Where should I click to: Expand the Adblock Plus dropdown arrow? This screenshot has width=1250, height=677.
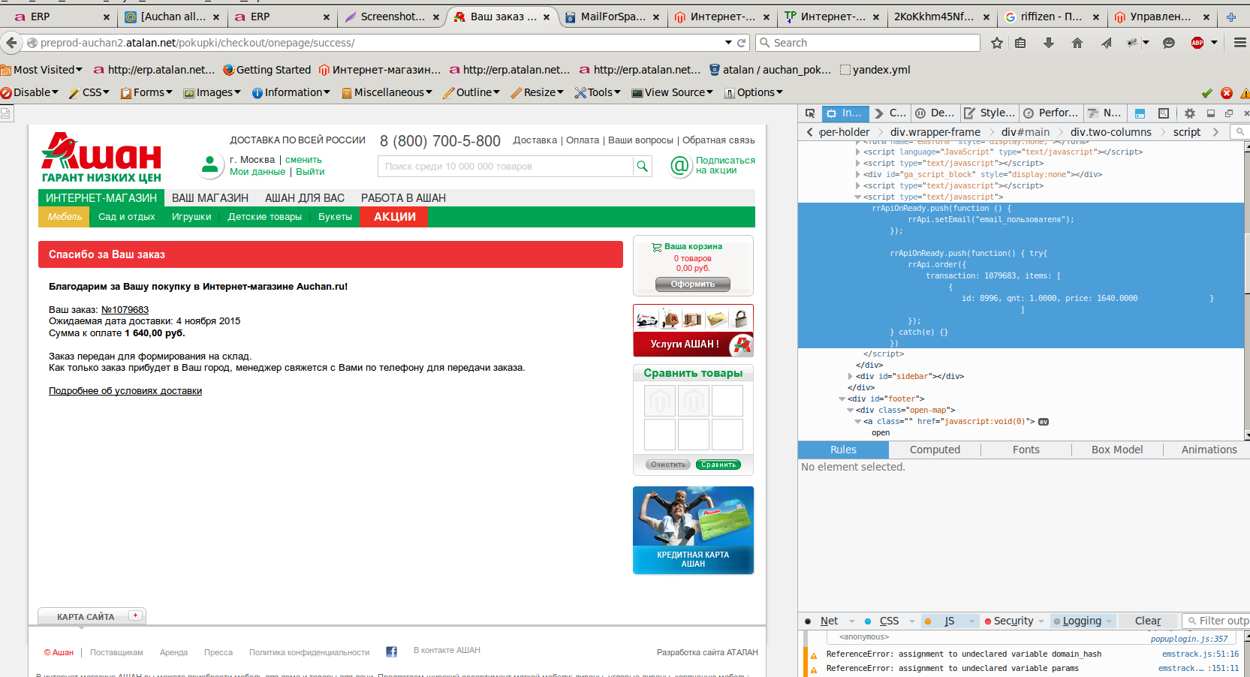pyautogui.click(x=1214, y=43)
